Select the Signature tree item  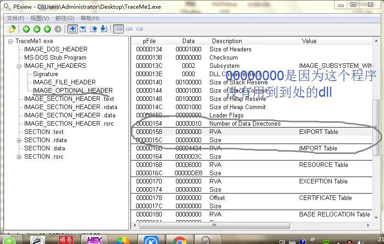pos(45,74)
